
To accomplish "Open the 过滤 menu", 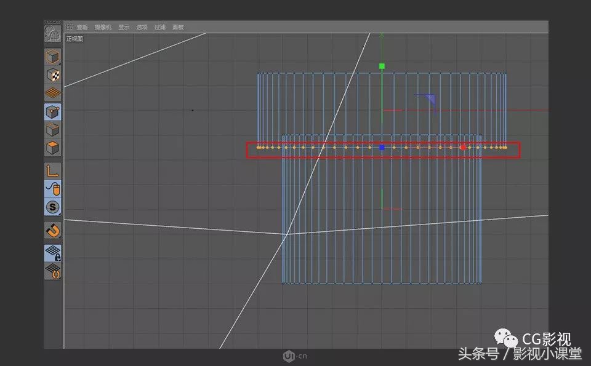I will [x=159, y=26].
